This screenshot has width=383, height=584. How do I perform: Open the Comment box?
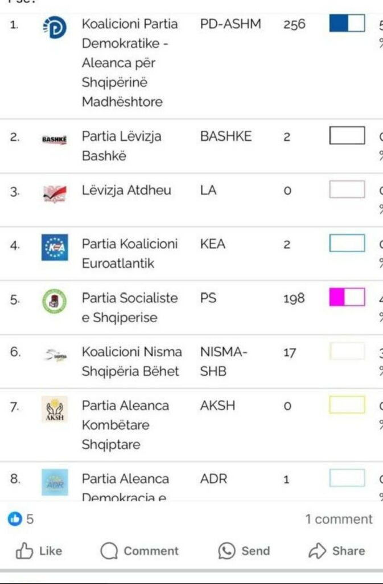[139, 551]
